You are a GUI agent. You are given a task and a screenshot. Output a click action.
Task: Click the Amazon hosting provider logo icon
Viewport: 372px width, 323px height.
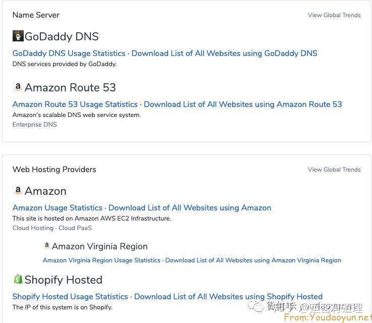(x=18, y=190)
